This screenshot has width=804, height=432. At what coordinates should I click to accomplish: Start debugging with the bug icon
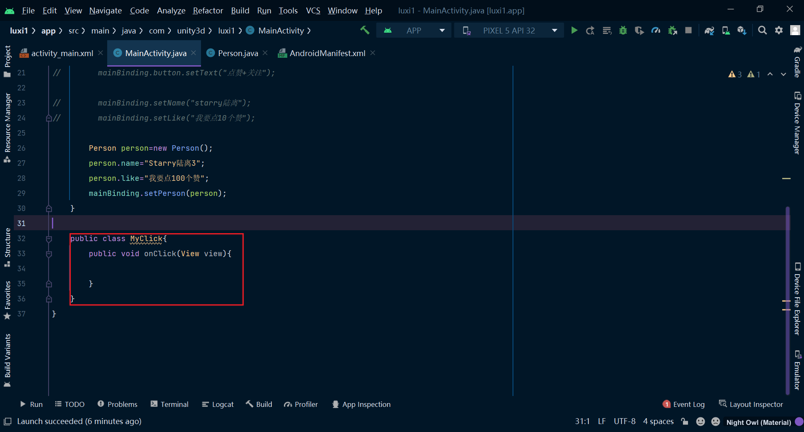(x=623, y=31)
